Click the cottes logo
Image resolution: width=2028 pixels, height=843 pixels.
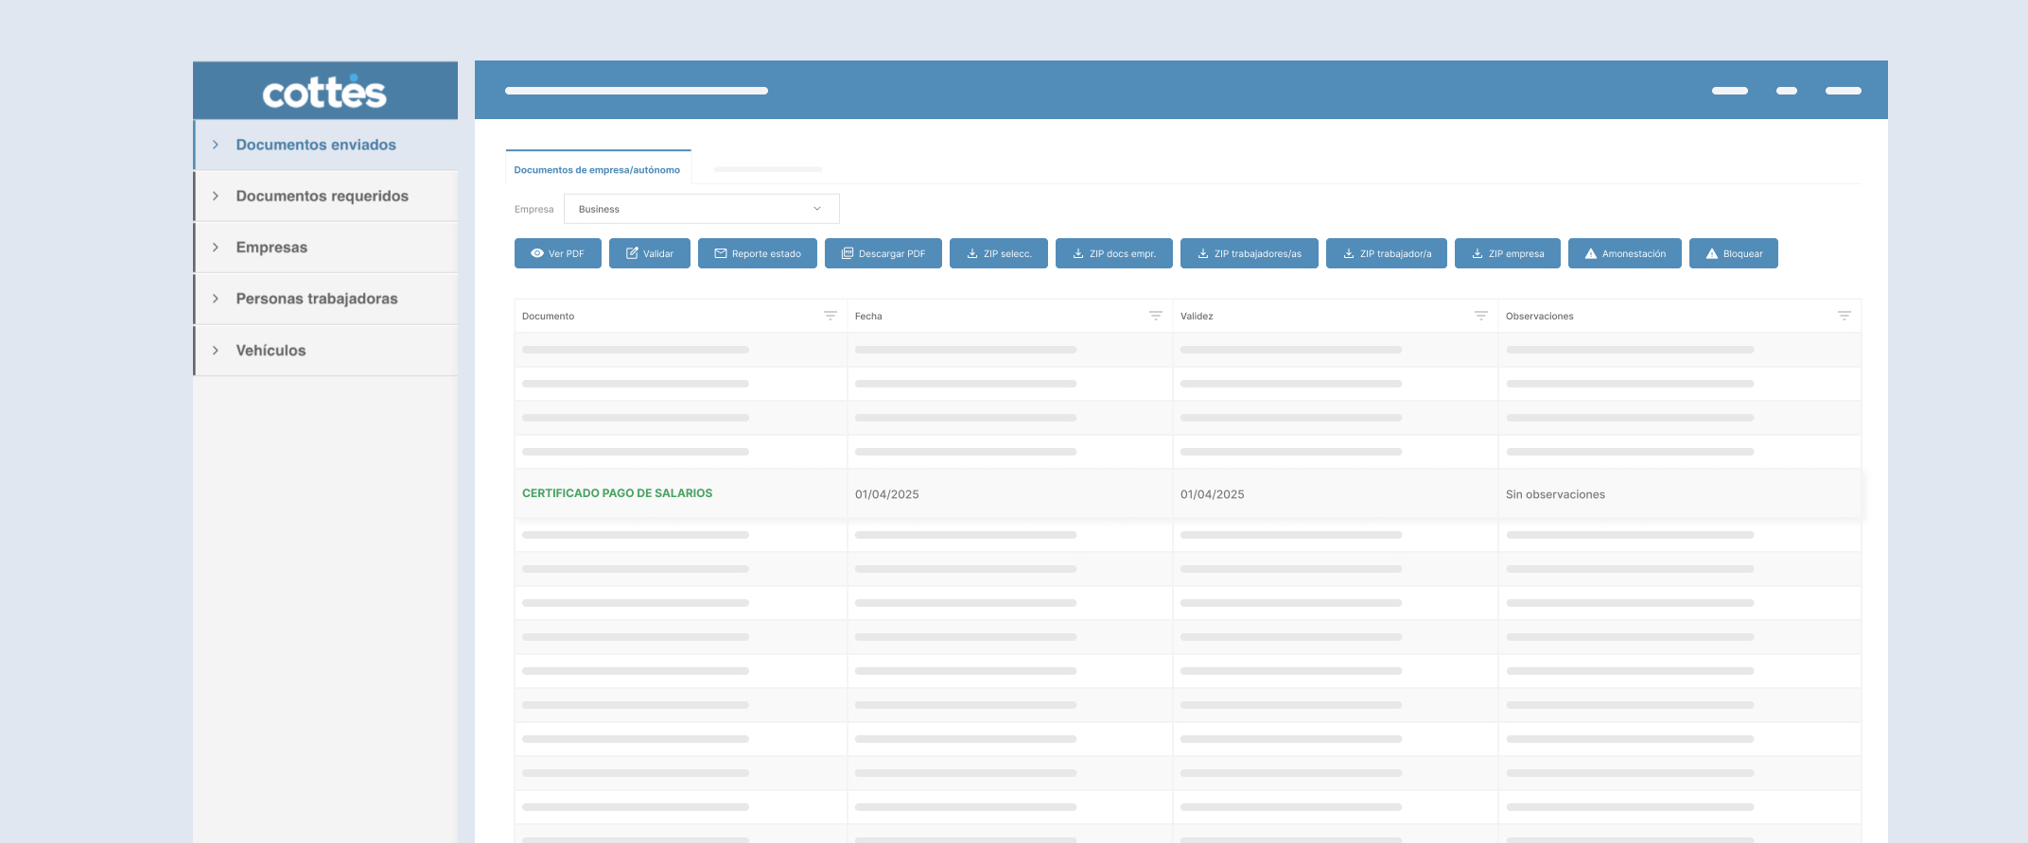324,92
